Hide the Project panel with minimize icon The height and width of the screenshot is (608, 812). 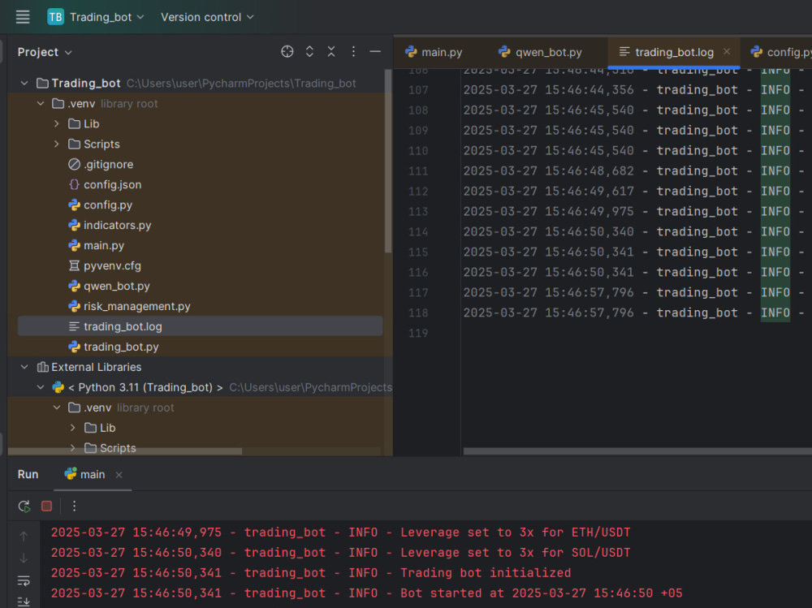click(375, 52)
